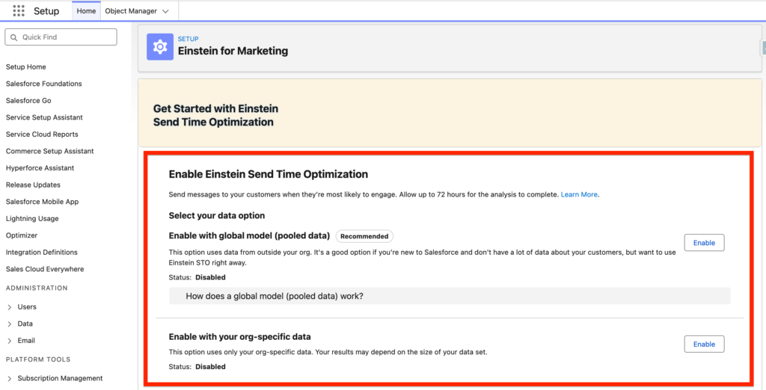Enable the global model pooled data option
Image resolution: width=766 pixels, height=390 pixels.
[x=704, y=243]
